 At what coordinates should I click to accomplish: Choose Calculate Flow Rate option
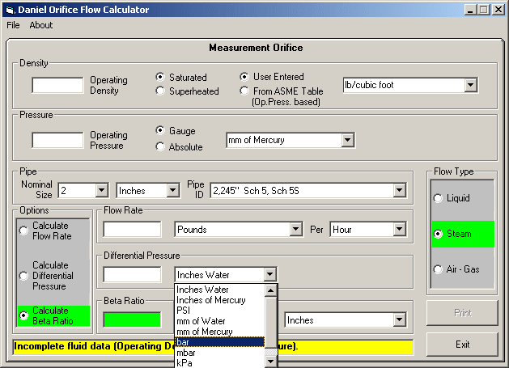(x=23, y=231)
